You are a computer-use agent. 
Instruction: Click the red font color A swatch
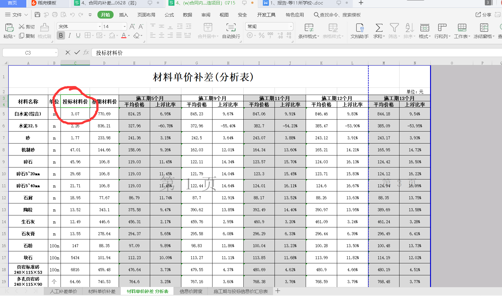(x=124, y=36)
